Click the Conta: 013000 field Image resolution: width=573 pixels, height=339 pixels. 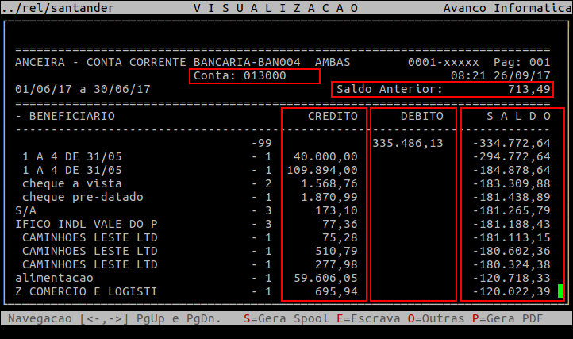pos(254,76)
